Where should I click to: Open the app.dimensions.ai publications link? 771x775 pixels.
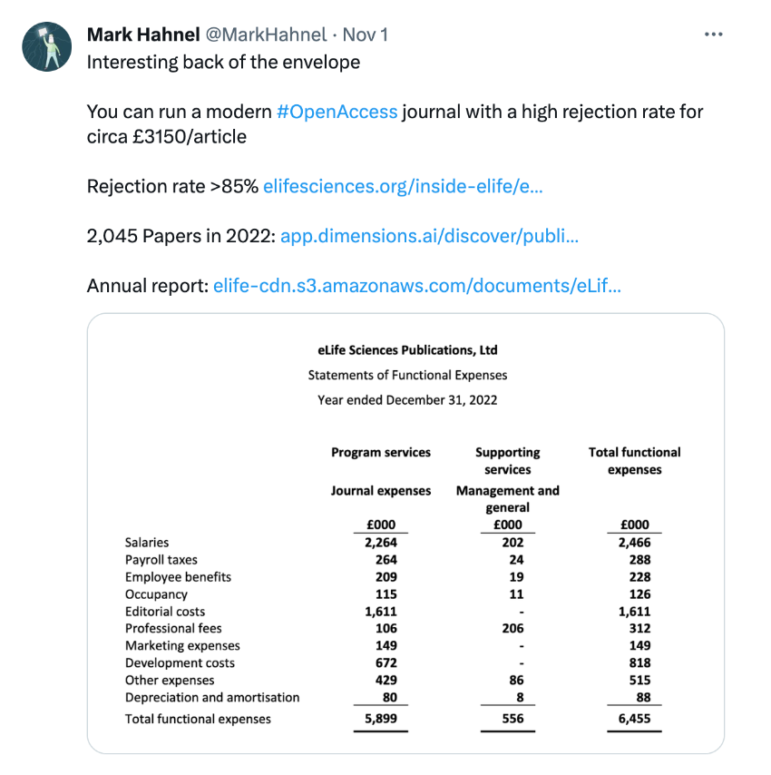pyautogui.click(x=429, y=236)
